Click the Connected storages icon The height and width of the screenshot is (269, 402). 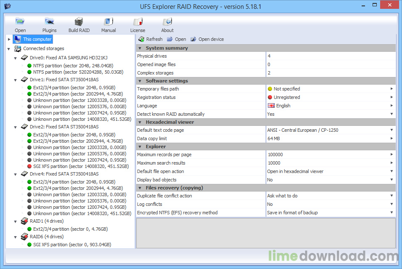pyautogui.click(x=18, y=48)
